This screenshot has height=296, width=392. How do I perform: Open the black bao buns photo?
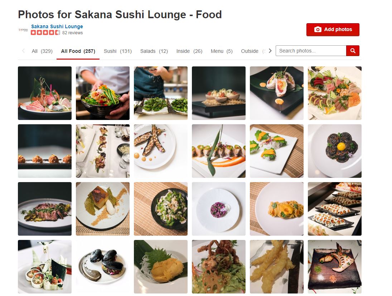[103, 267]
